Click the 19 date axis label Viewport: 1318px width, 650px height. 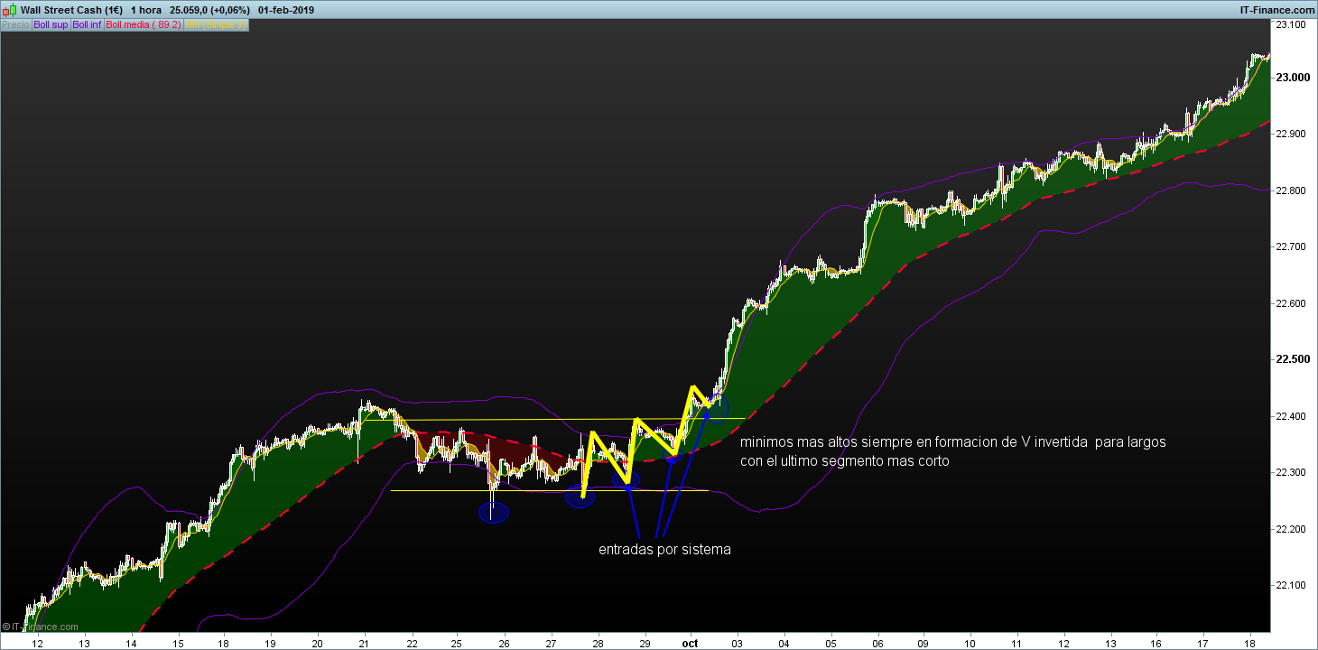pyautogui.click(x=270, y=643)
